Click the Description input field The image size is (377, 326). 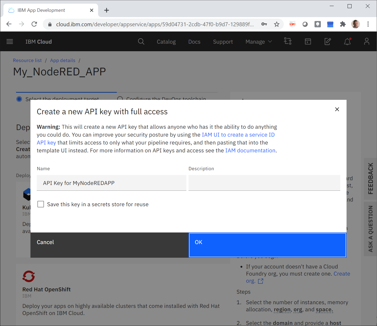click(264, 183)
